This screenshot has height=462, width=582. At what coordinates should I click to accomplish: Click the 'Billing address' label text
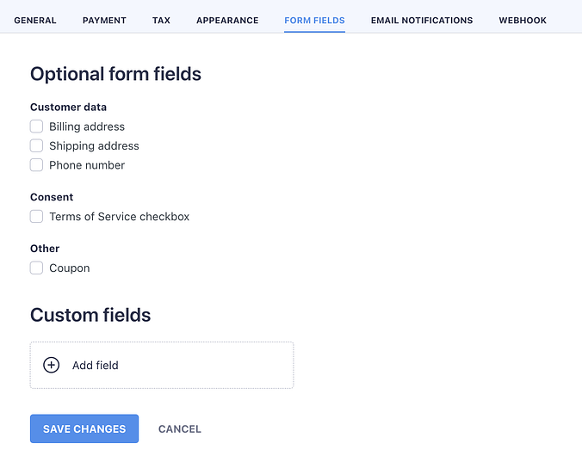pos(87,126)
